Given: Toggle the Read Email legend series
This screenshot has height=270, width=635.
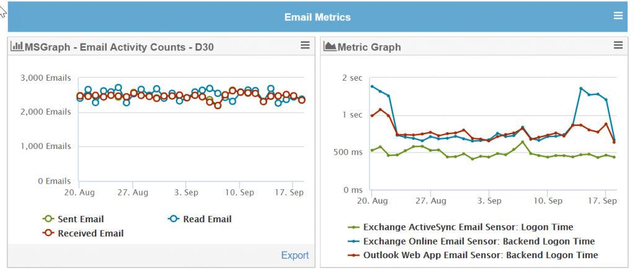Looking at the screenshot, I should coord(200,219).
